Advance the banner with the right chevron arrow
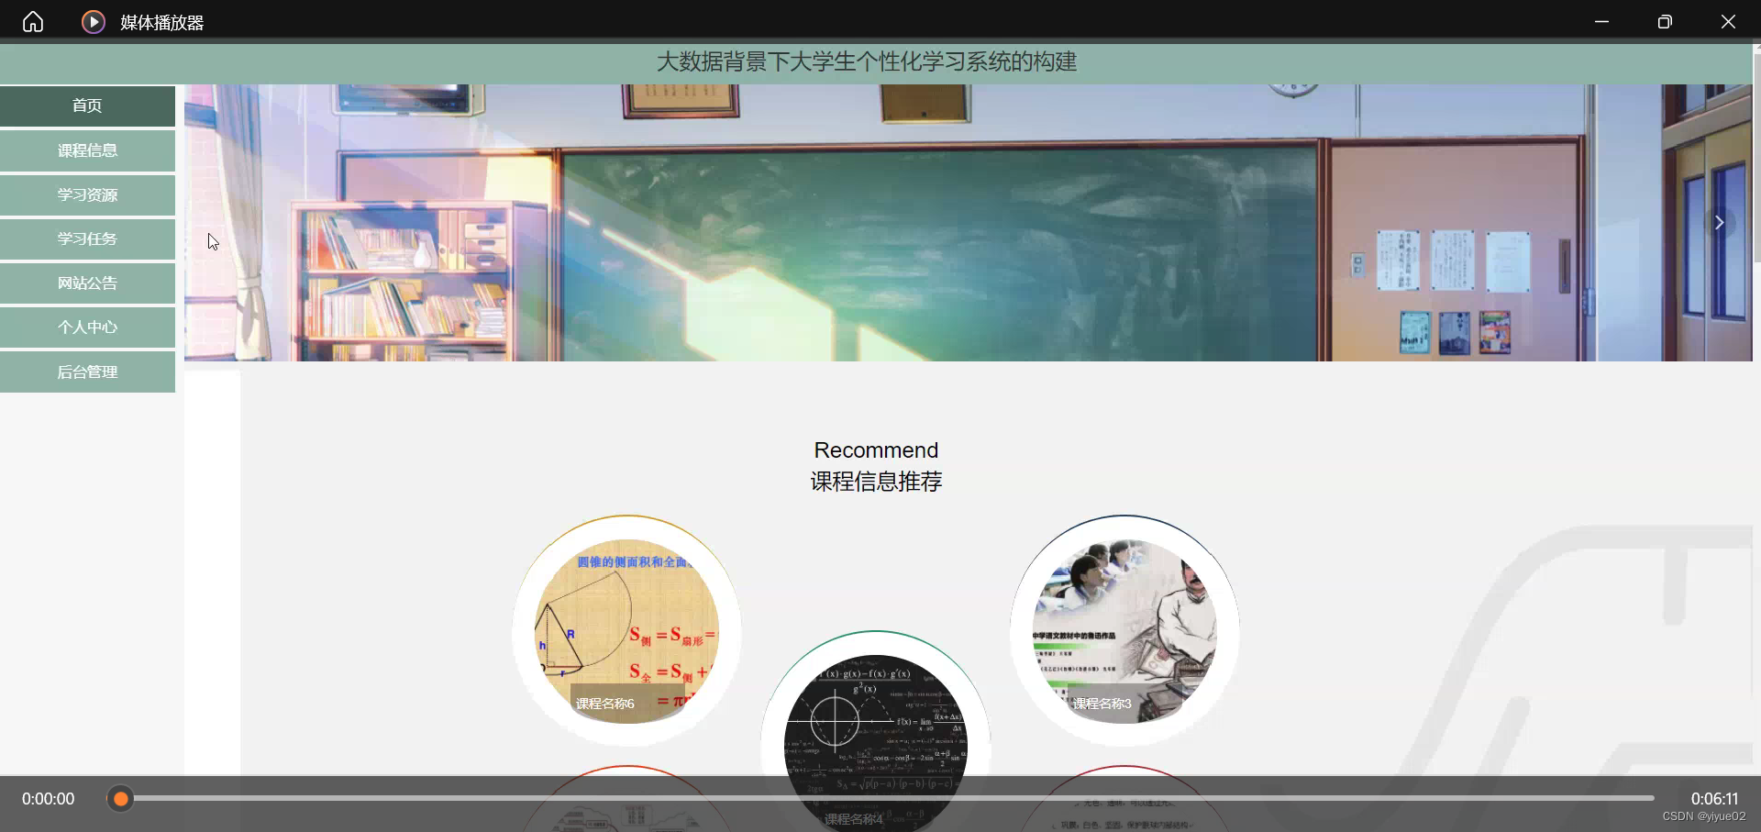This screenshot has height=832, width=1761. pyautogui.click(x=1719, y=223)
